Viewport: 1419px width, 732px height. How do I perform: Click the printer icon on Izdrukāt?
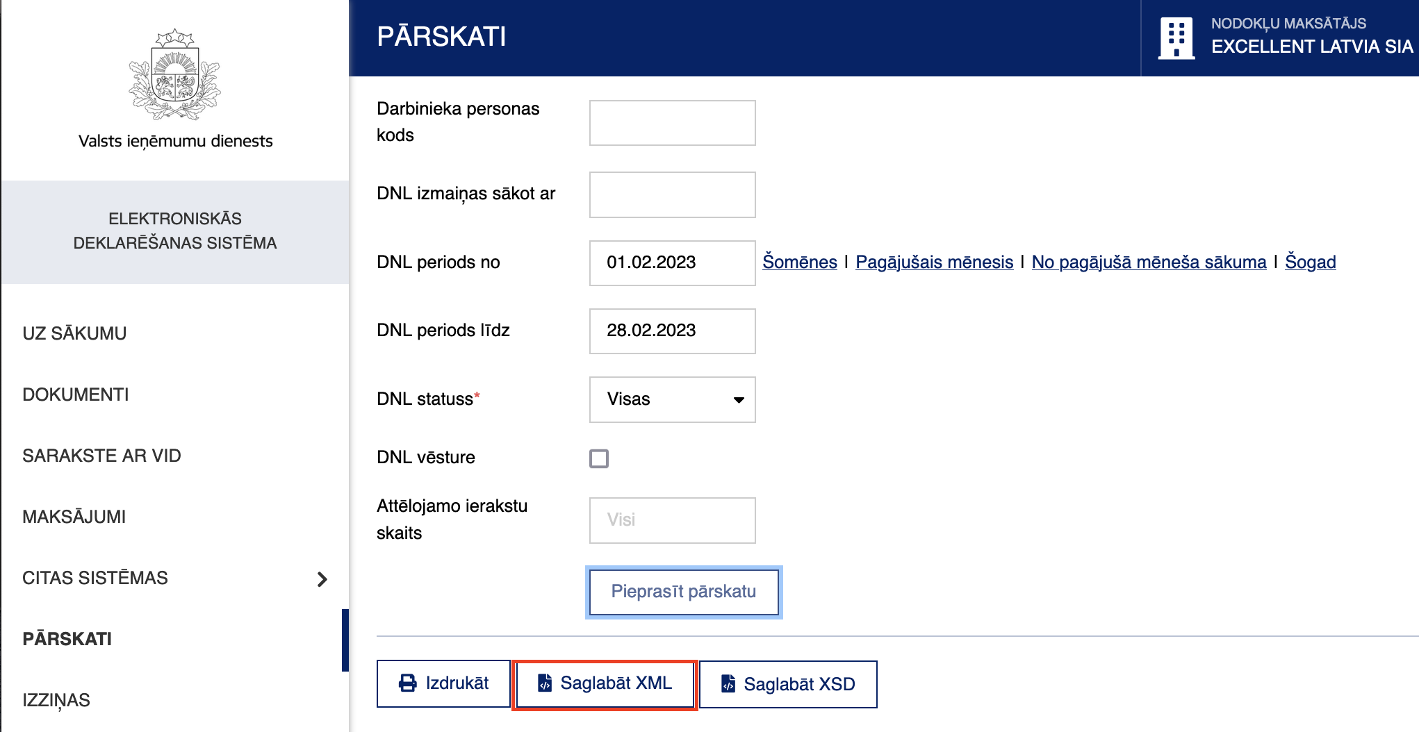pos(407,683)
